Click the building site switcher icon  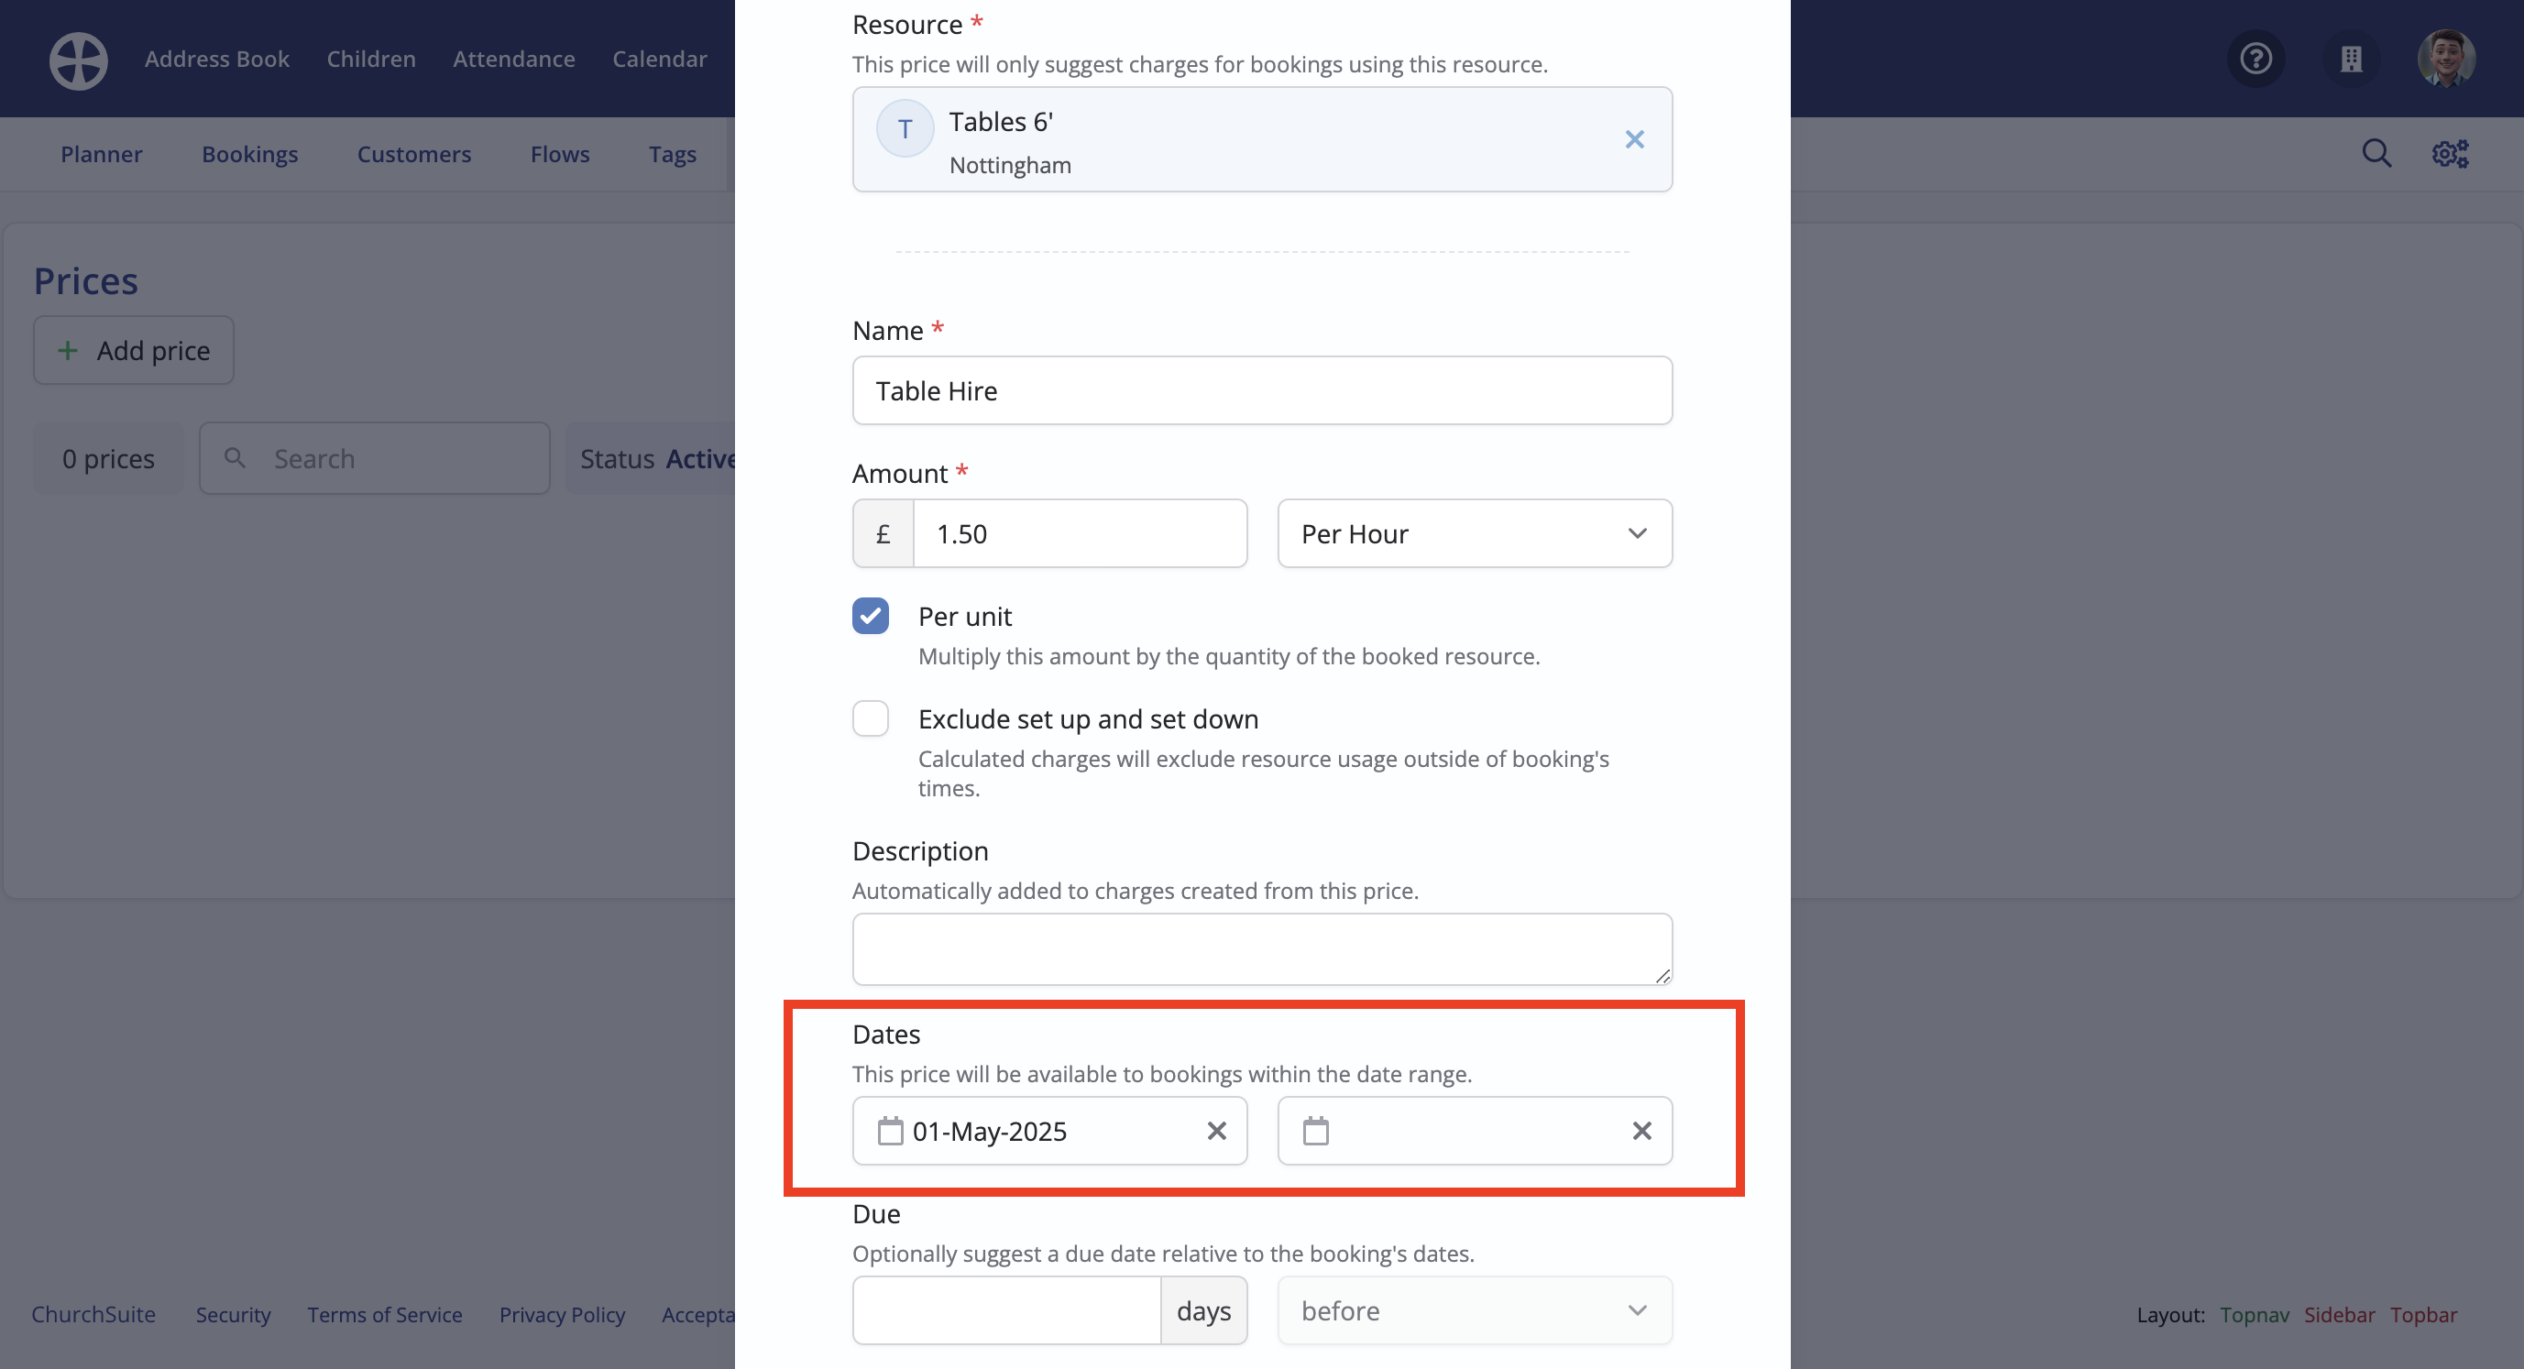2351,59
